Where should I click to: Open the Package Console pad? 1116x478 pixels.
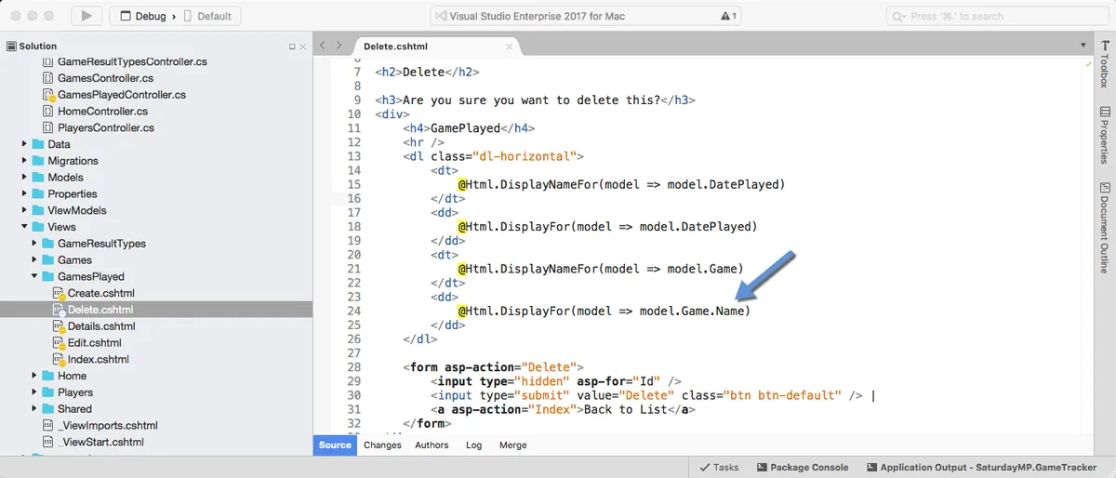(x=803, y=468)
